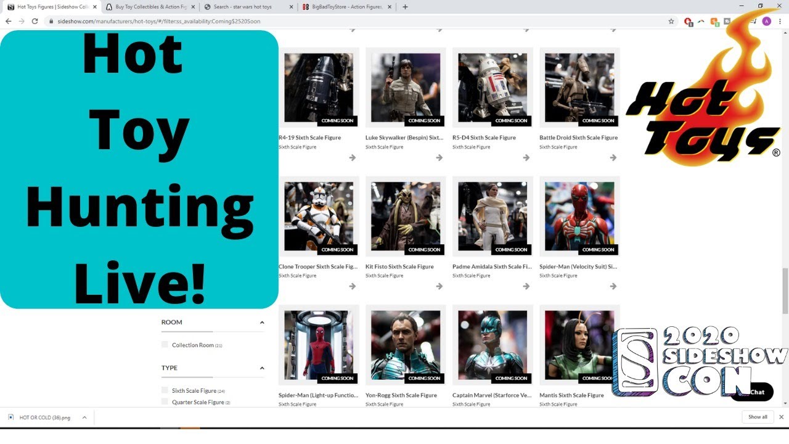
Task: Open Spider-Man (Light-up Function) figure link
Action: click(318, 395)
